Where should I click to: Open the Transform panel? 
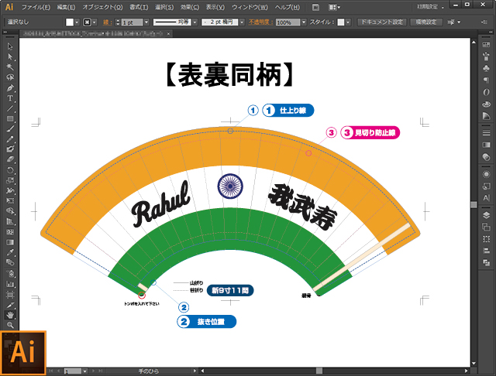(486, 239)
